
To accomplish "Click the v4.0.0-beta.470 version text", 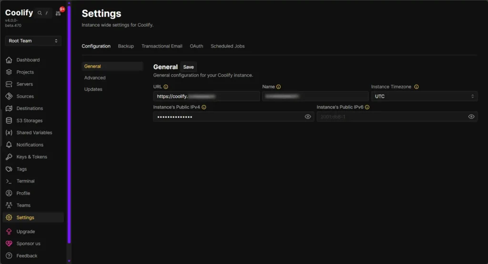I will (x=13, y=23).
